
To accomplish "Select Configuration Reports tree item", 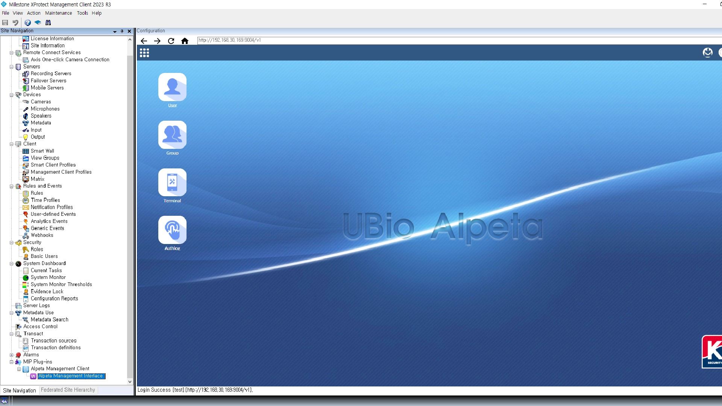I will (x=54, y=298).
